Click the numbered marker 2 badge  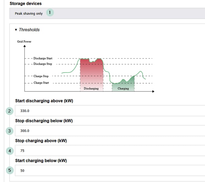(9, 111)
